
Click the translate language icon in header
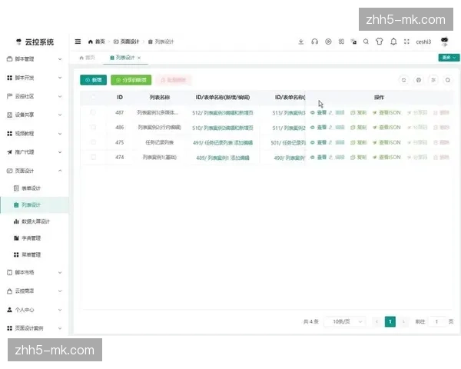tap(353, 42)
